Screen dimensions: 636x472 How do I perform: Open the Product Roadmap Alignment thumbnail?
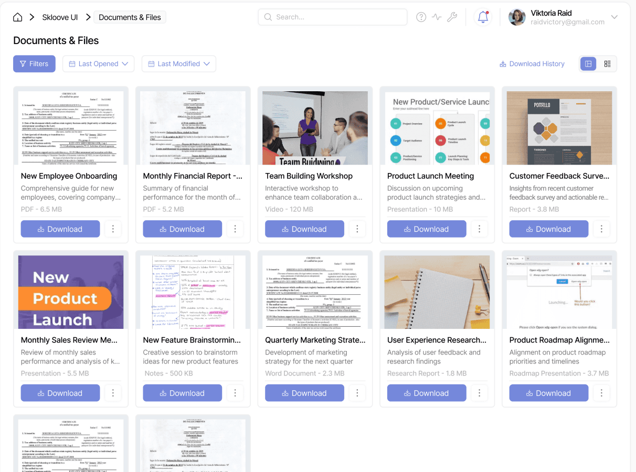click(x=559, y=292)
